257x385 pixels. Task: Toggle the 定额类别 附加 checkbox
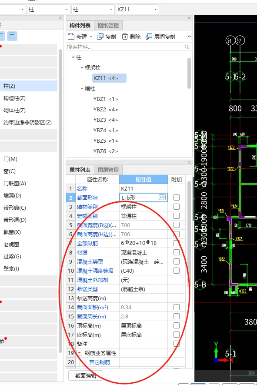point(177,216)
